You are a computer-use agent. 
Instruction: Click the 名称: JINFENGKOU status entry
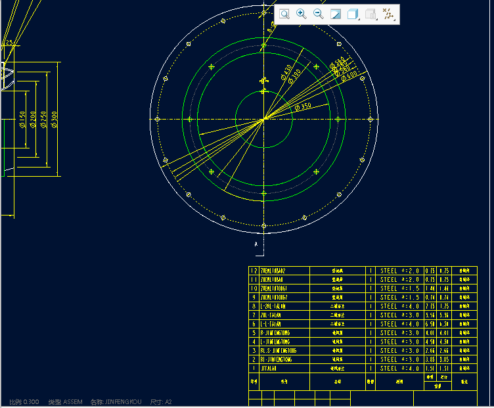coord(116,401)
